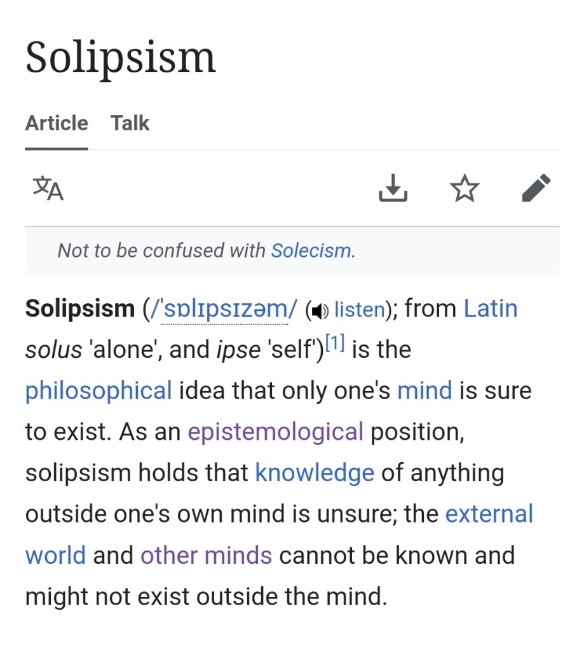Click the speaker audio icon
The width and height of the screenshot is (584, 651).
pos(319,311)
